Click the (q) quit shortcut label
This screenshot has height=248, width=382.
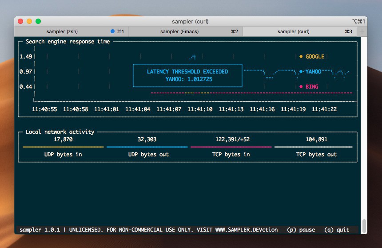pyautogui.click(x=337, y=230)
